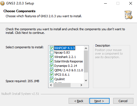Uncheck the Wireshark 2.2.1 checkbox

click(51, 57)
